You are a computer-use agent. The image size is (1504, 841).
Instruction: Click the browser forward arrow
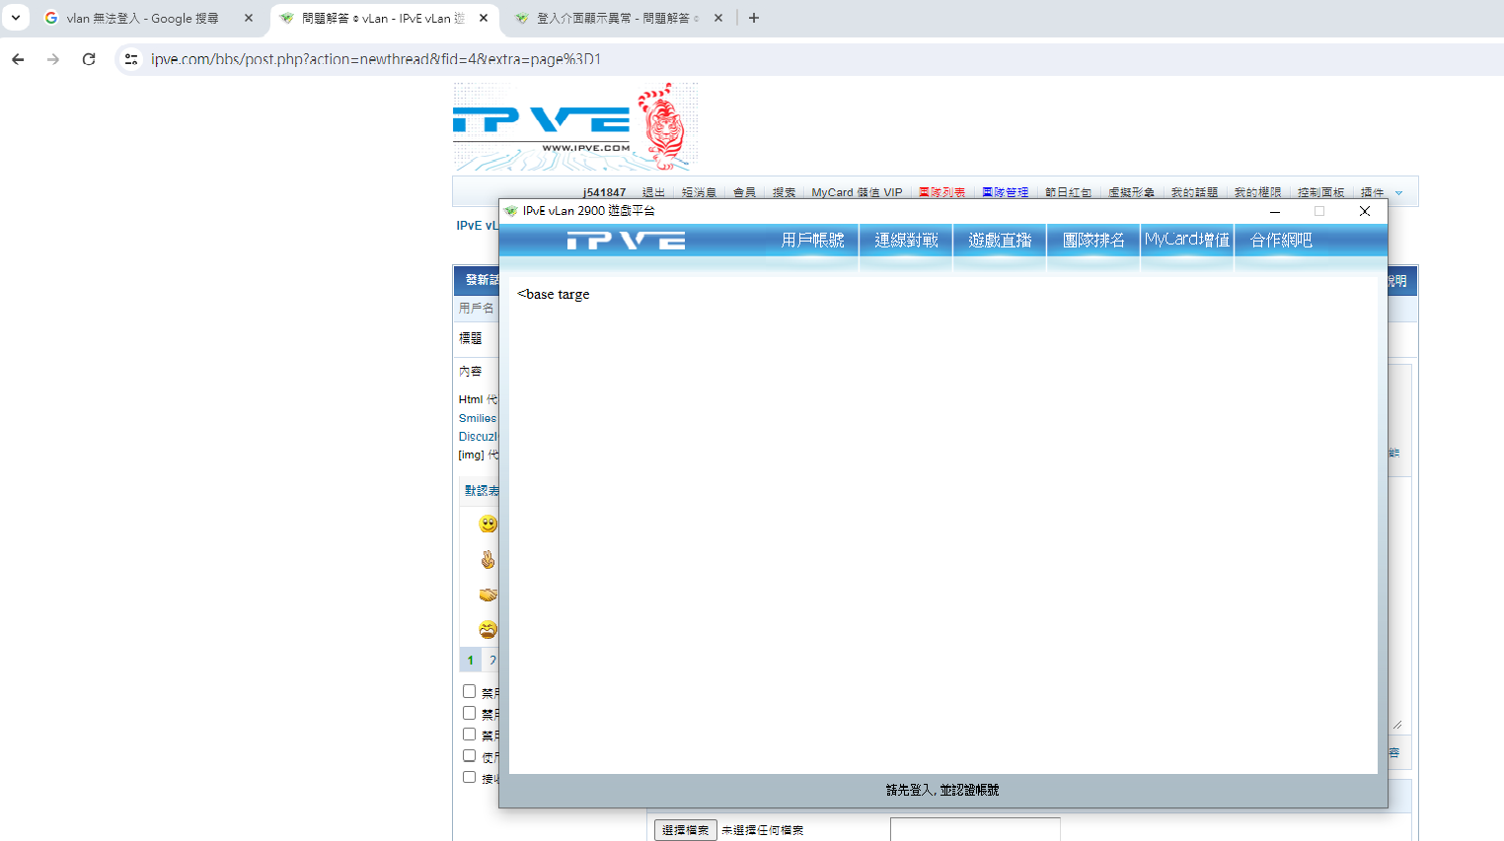pyautogui.click(x=53, y=59)
